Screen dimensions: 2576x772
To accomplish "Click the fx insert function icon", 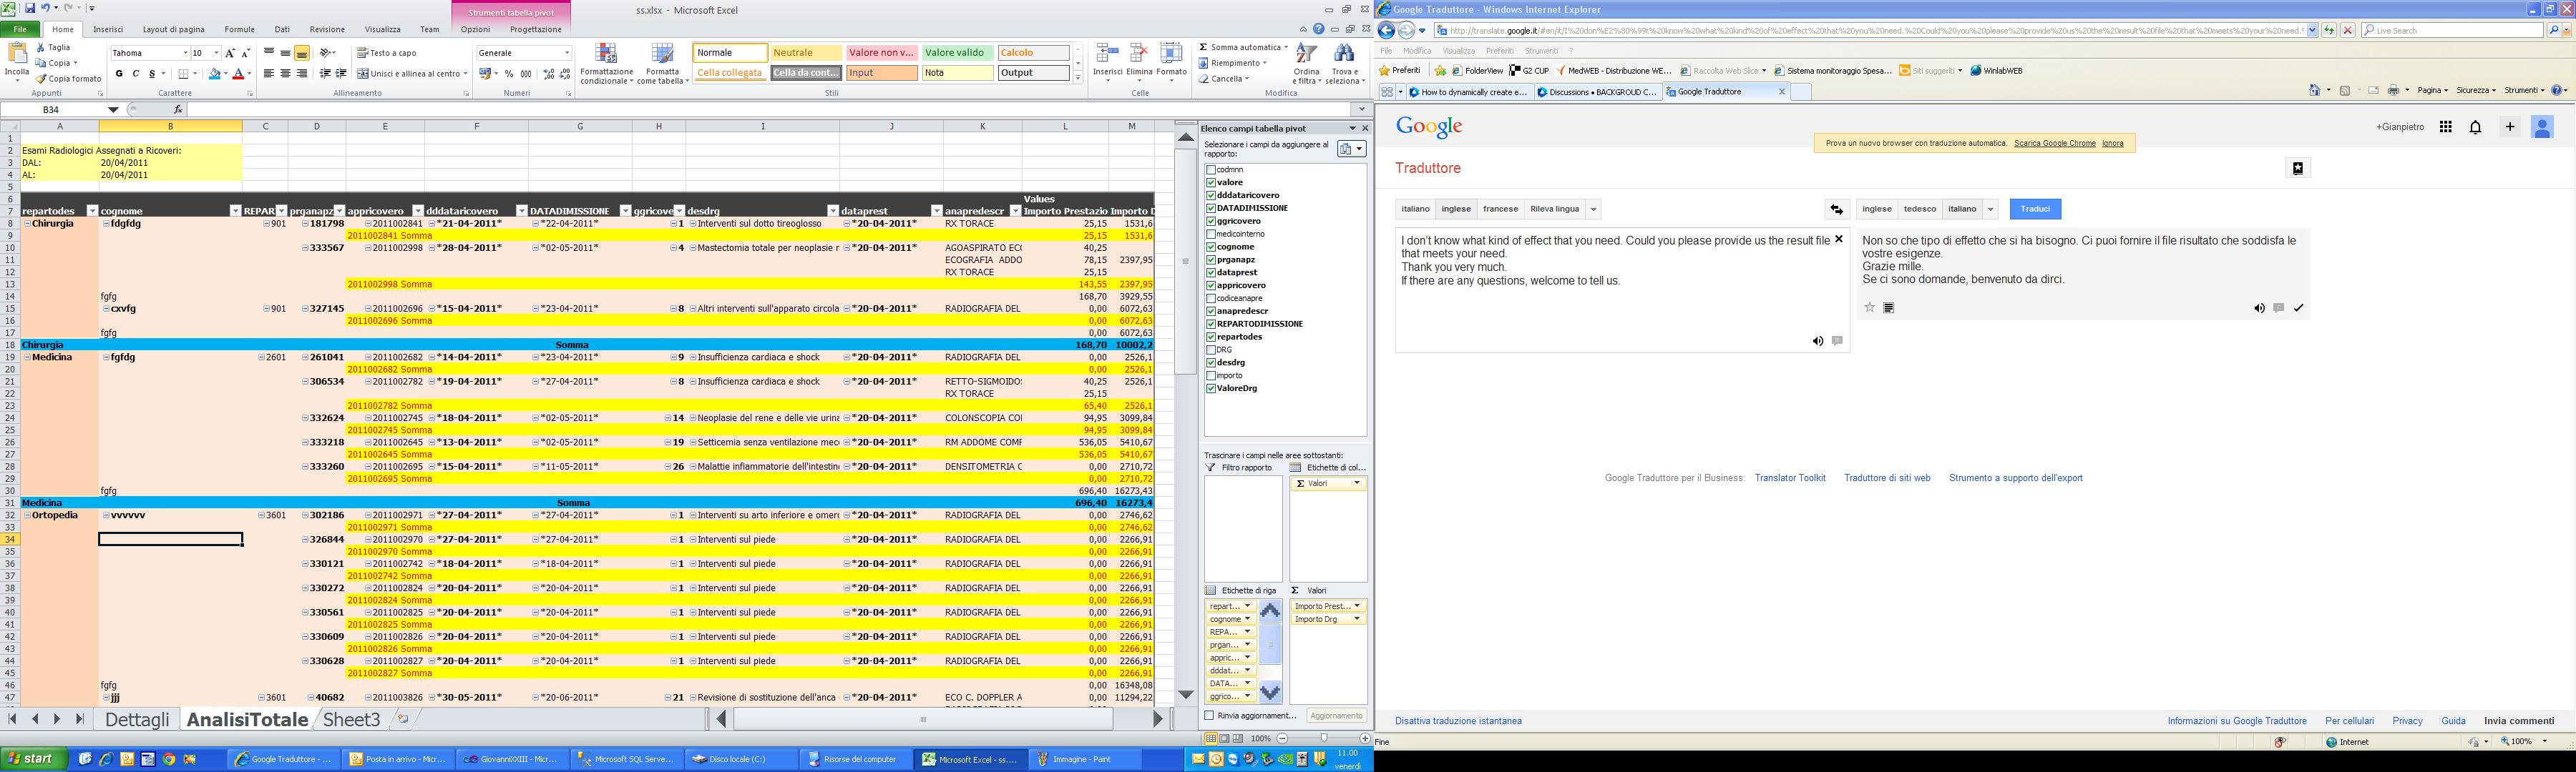I will coord(178,110).
